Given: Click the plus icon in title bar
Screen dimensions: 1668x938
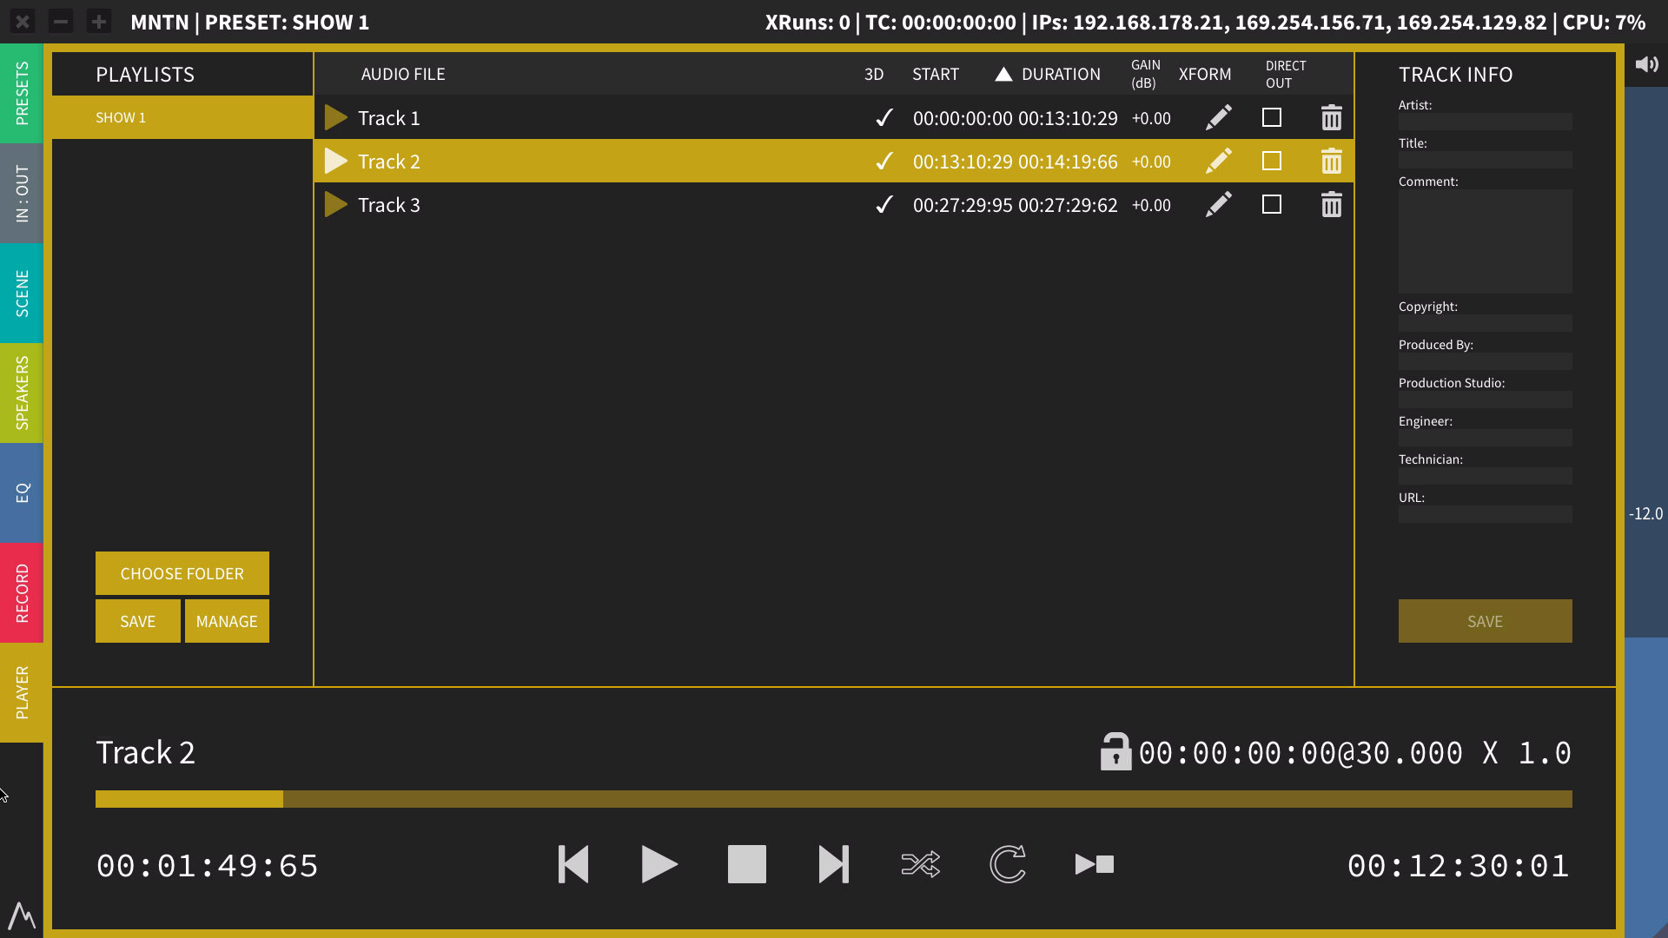Looking at the screenshot, I should coord(99,22).
